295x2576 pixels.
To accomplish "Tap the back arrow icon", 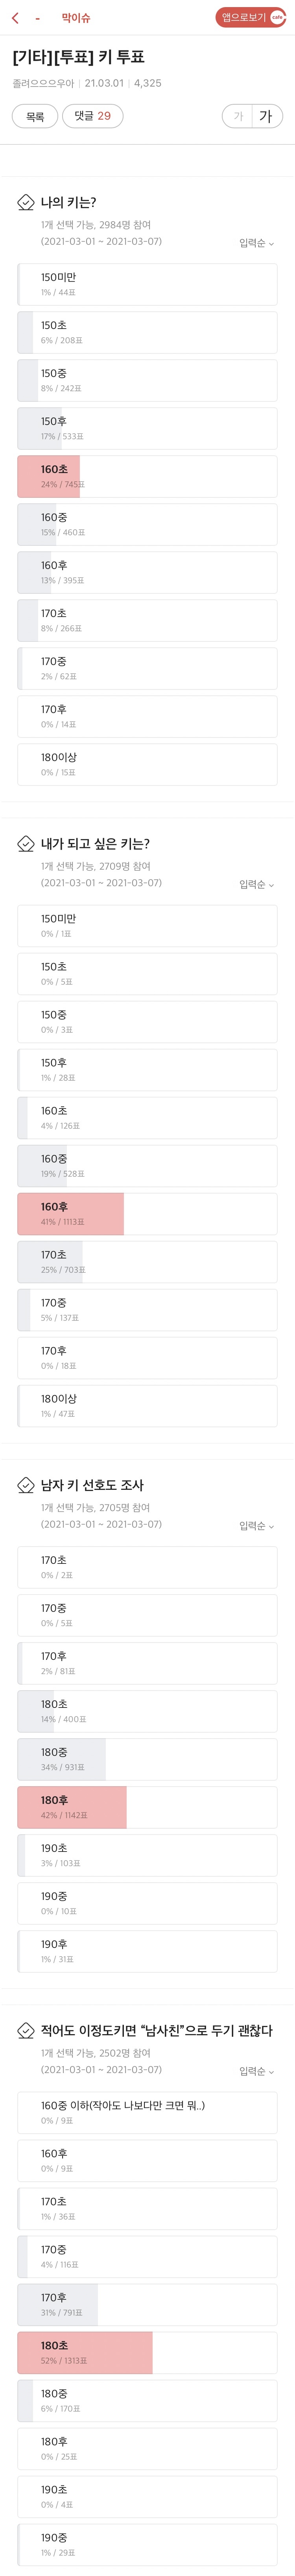I will (x=15, y=18).
